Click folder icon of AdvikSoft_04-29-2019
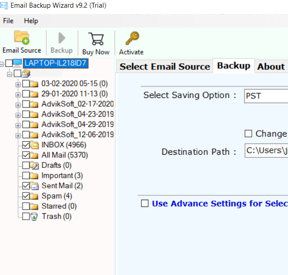The height and width of the screenshot is (275, 288). [34, 125]
